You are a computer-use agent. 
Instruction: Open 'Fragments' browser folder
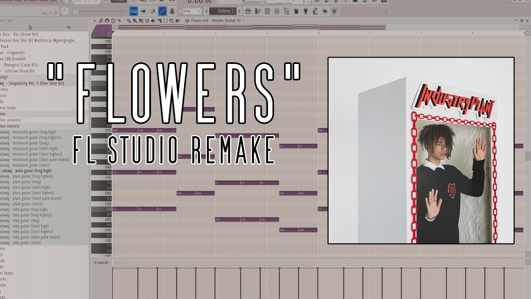[x=12, y=53]
